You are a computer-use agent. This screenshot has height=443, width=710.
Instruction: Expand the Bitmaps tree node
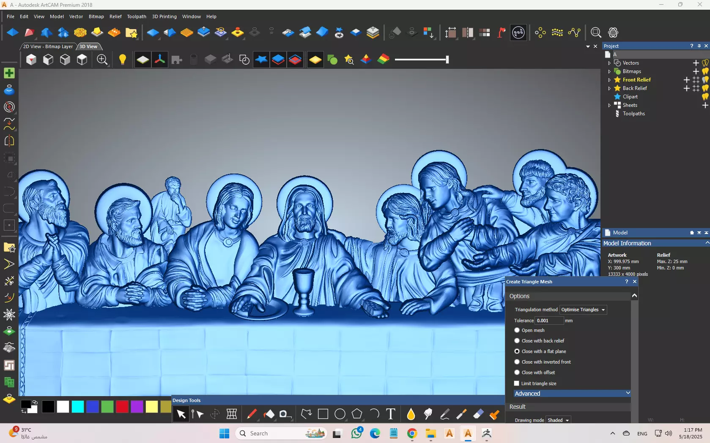click(609, 71)
